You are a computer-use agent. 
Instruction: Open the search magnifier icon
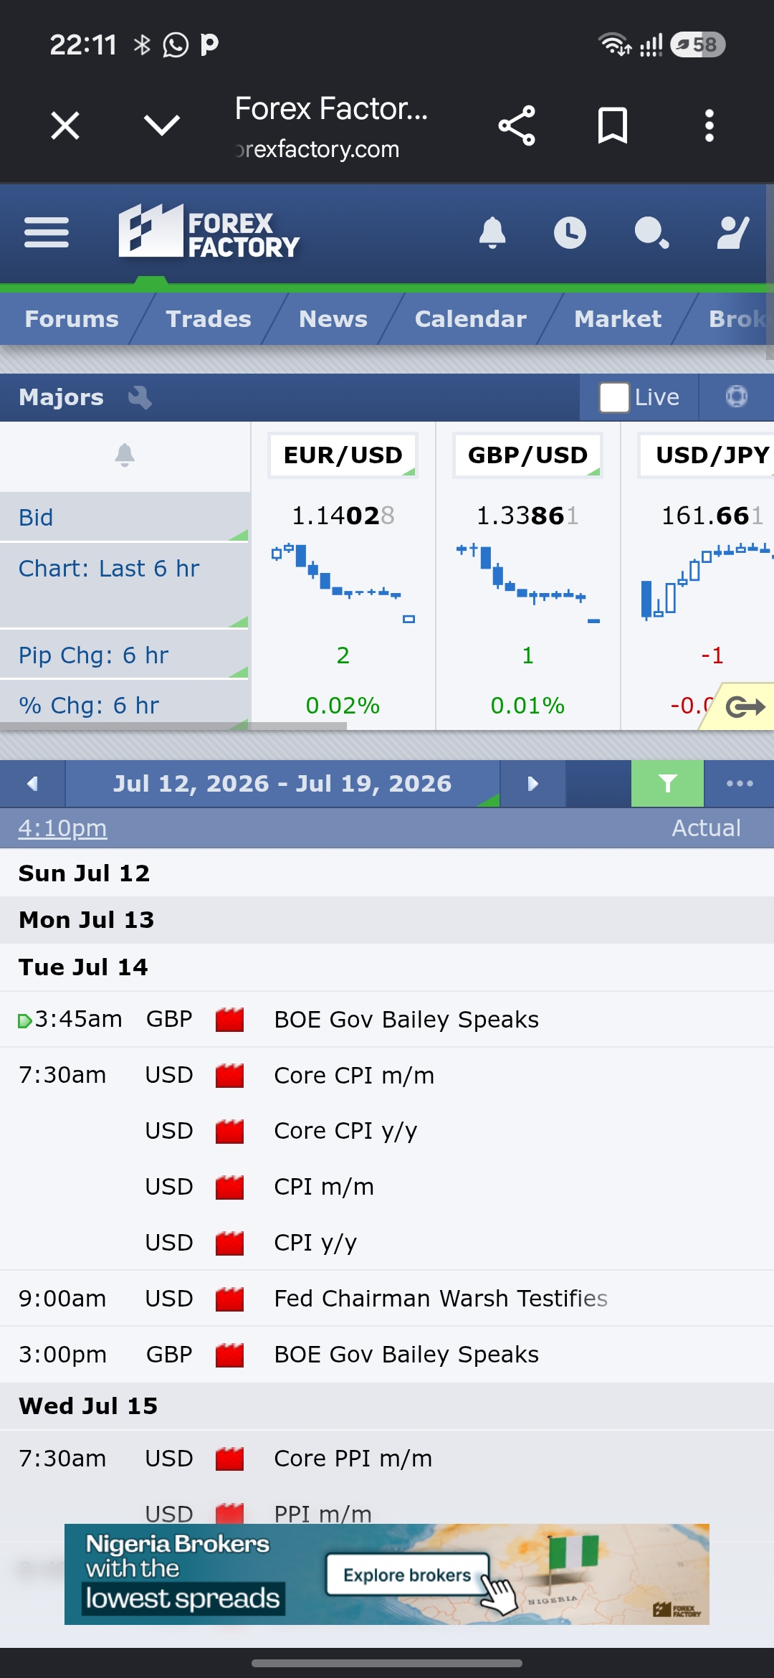point(651,232)
